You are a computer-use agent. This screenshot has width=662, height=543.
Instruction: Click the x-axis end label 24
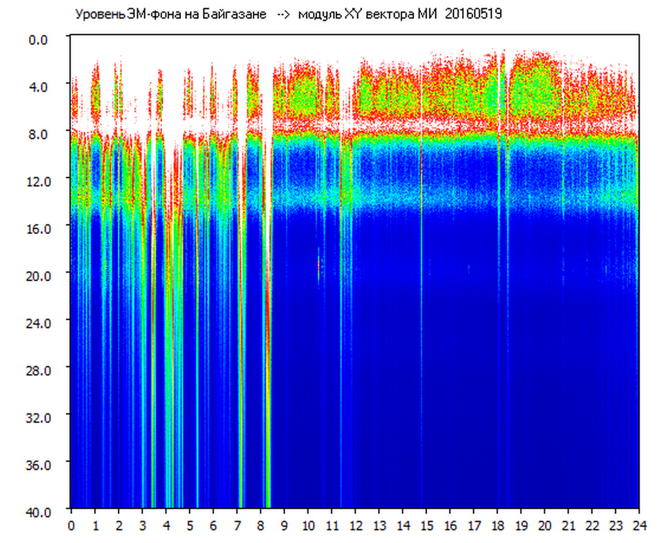point(639,526)
